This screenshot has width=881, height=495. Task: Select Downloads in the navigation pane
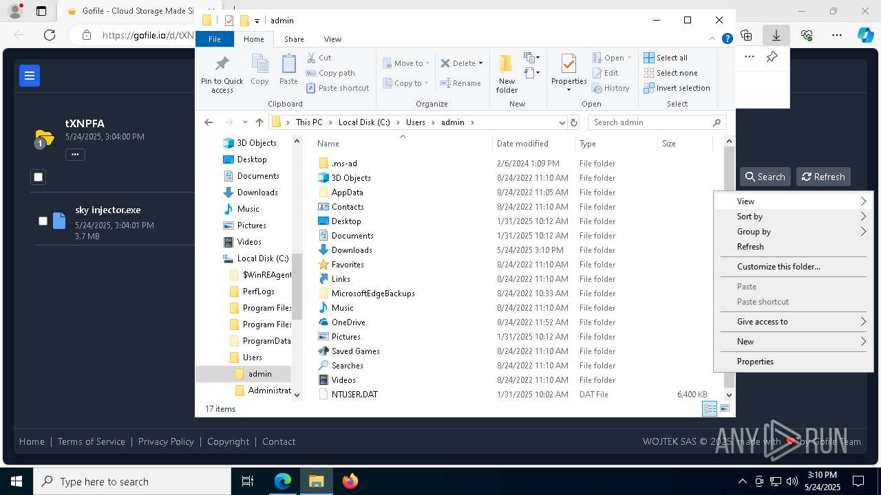(257, 192)
